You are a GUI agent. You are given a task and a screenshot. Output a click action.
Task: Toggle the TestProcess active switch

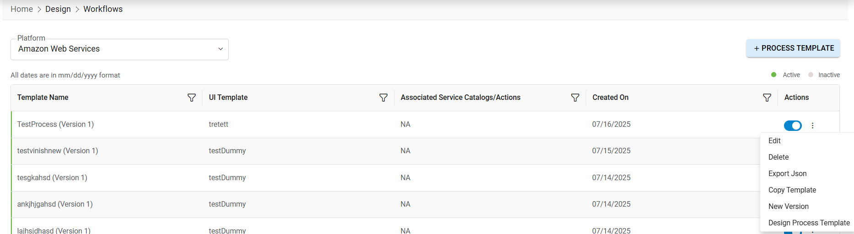click(793, 125)
